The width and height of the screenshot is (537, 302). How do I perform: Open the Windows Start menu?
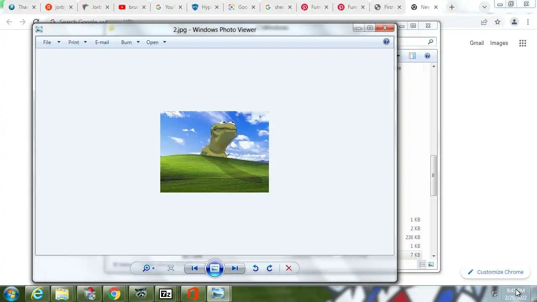11,294
